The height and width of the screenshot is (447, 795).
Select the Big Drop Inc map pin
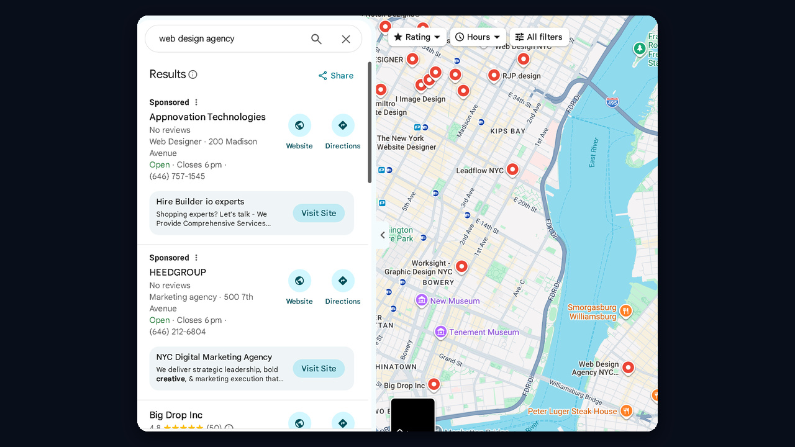[x=434, y=384]
